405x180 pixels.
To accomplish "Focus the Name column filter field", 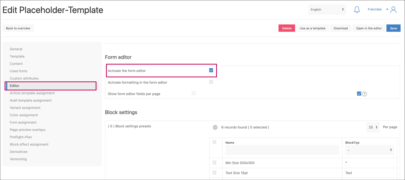I will point(282,150).
